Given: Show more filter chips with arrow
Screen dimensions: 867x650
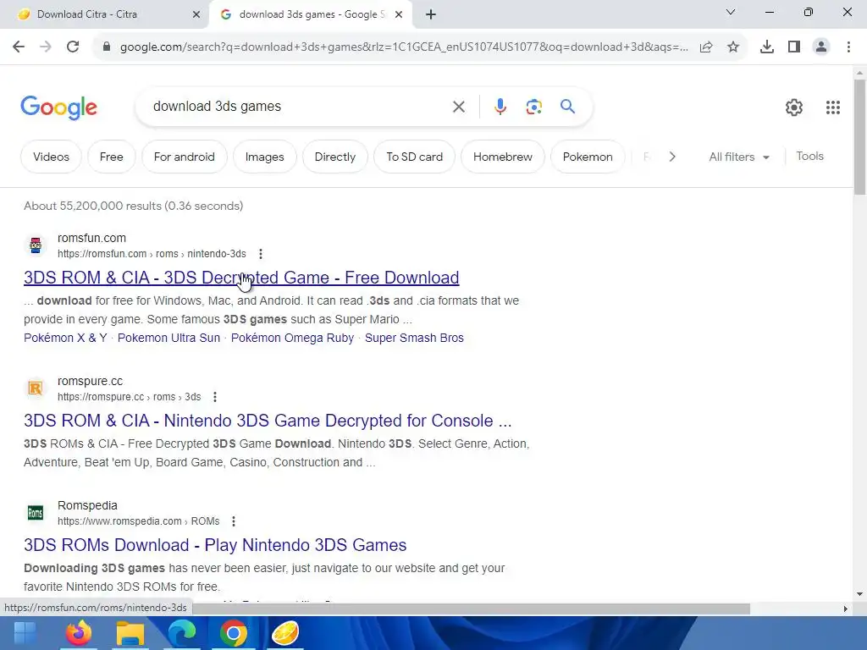Looking at the screenshot, I should (672, 157).
